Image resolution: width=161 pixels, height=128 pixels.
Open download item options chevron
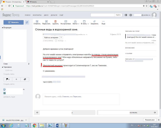[26, 120]
